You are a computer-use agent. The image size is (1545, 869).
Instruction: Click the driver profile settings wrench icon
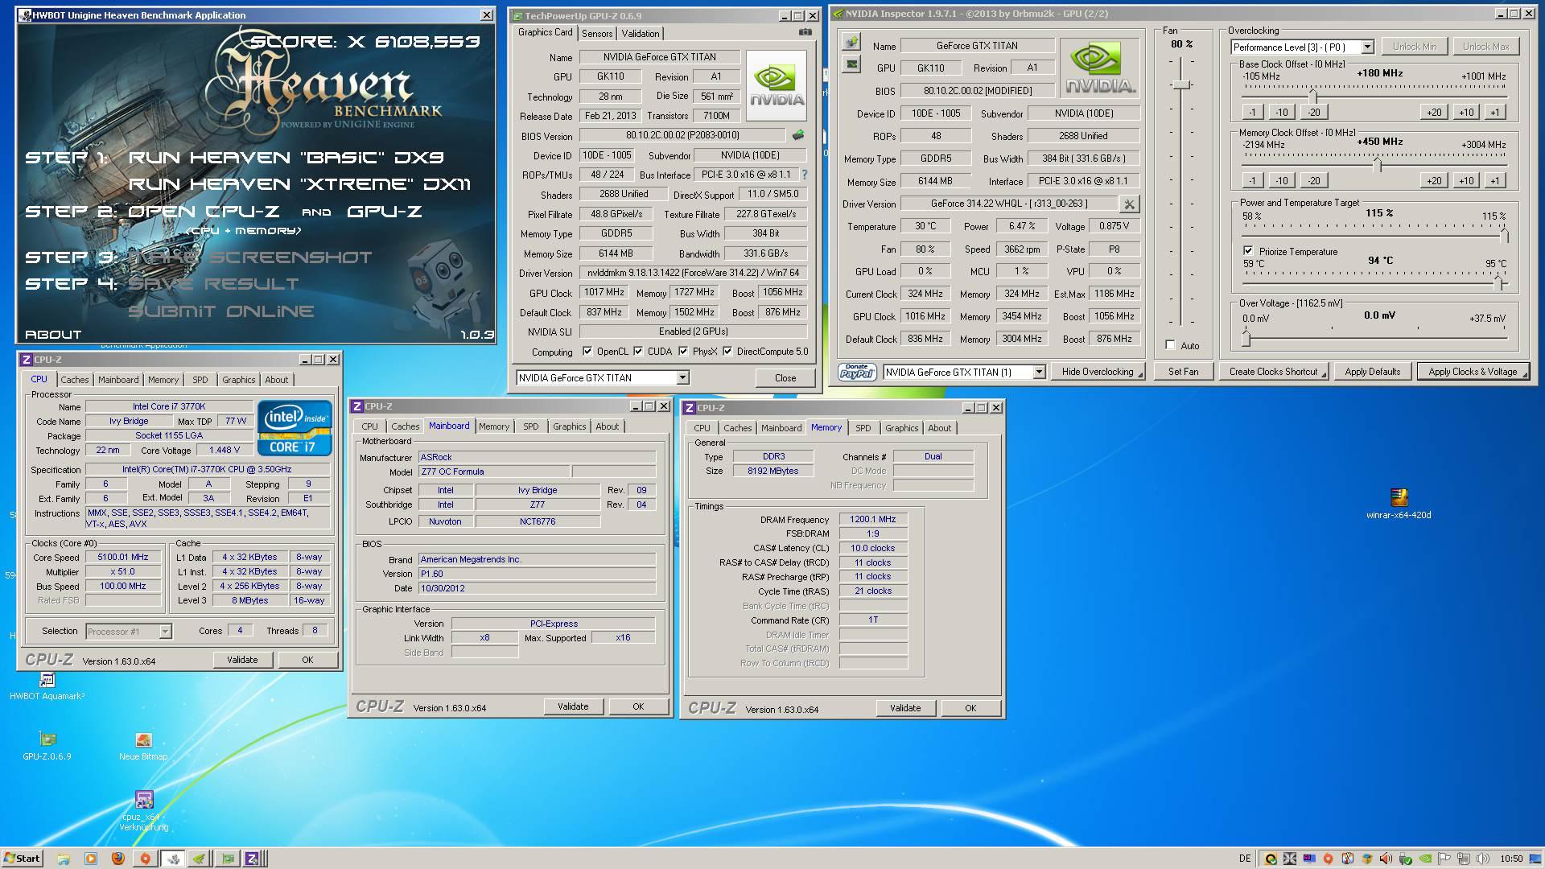click(x=1129, y=204)
